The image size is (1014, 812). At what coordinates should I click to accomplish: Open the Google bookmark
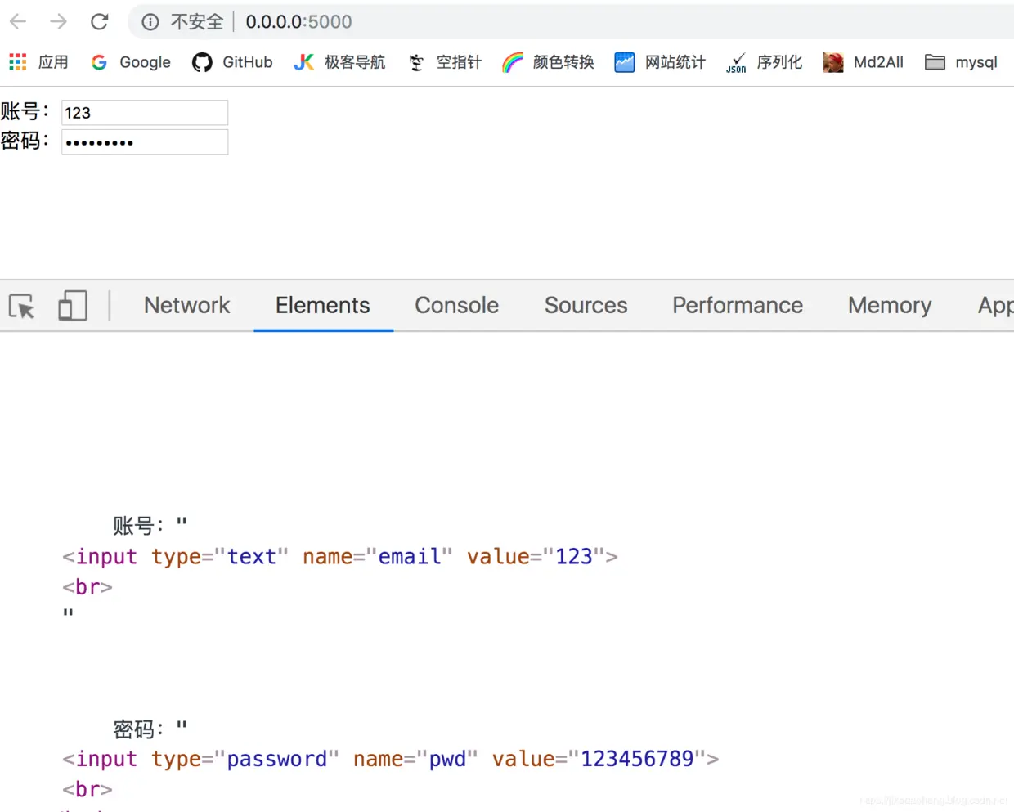[131, 62]
